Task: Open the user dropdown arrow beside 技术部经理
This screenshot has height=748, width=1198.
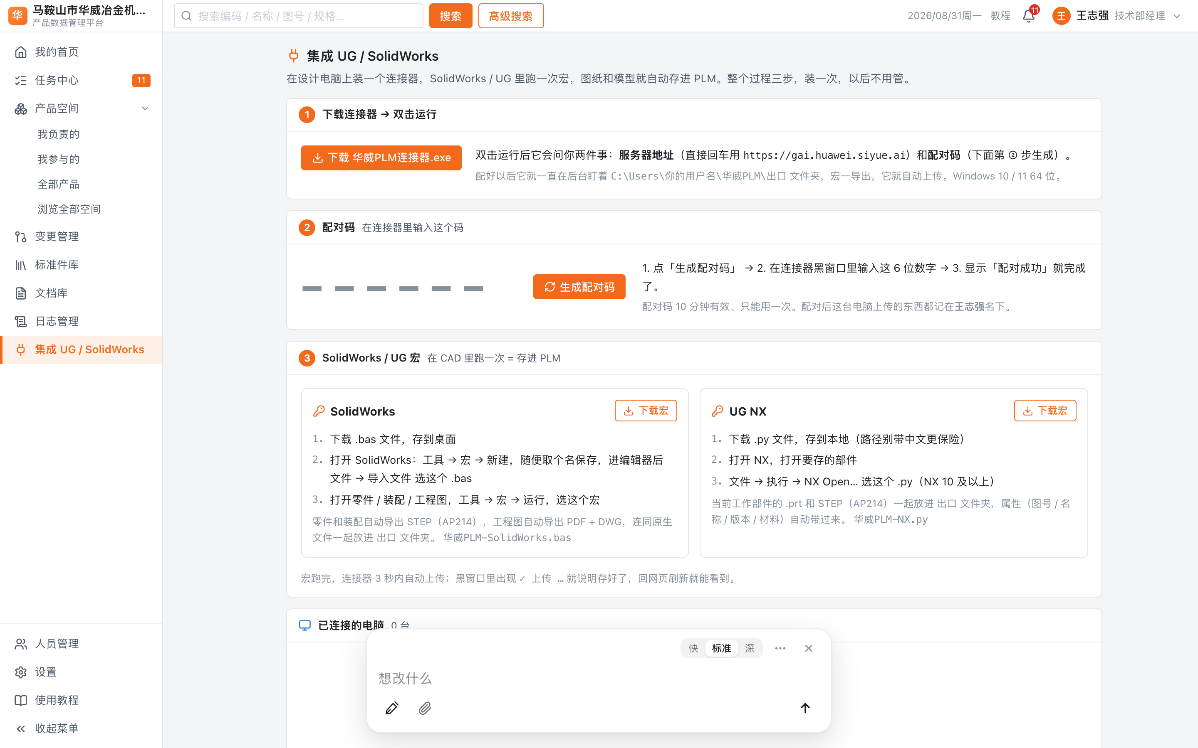Action: 1177,16
